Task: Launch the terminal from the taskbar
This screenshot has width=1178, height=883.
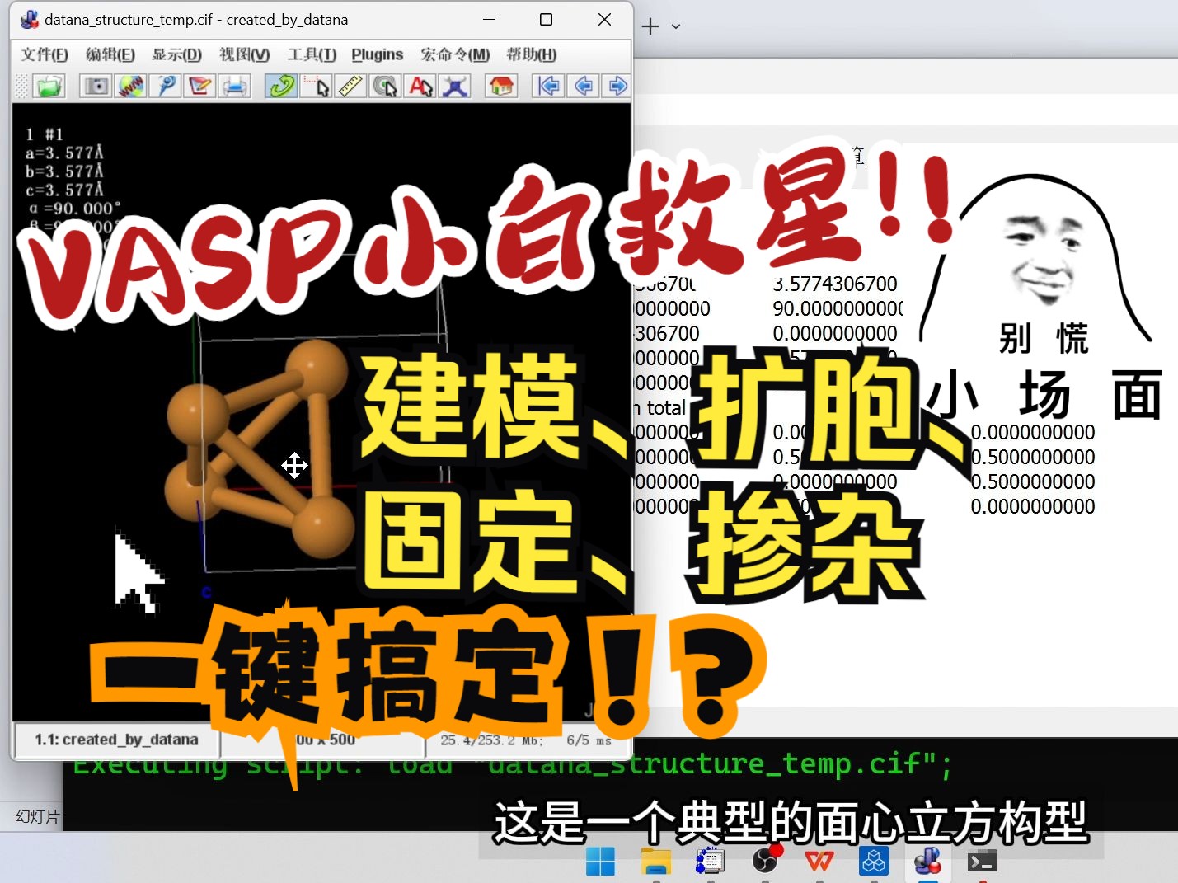Action: tap(981, 861)
